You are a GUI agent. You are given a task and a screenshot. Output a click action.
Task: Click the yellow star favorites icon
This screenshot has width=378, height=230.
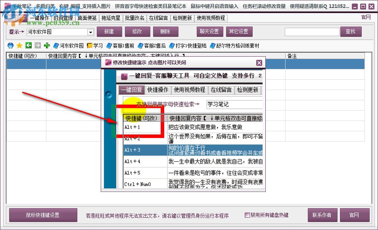pyautogui.click(x=18, y=45)
